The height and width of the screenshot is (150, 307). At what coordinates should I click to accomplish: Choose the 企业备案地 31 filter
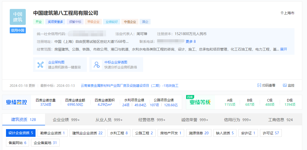(45, 143)
